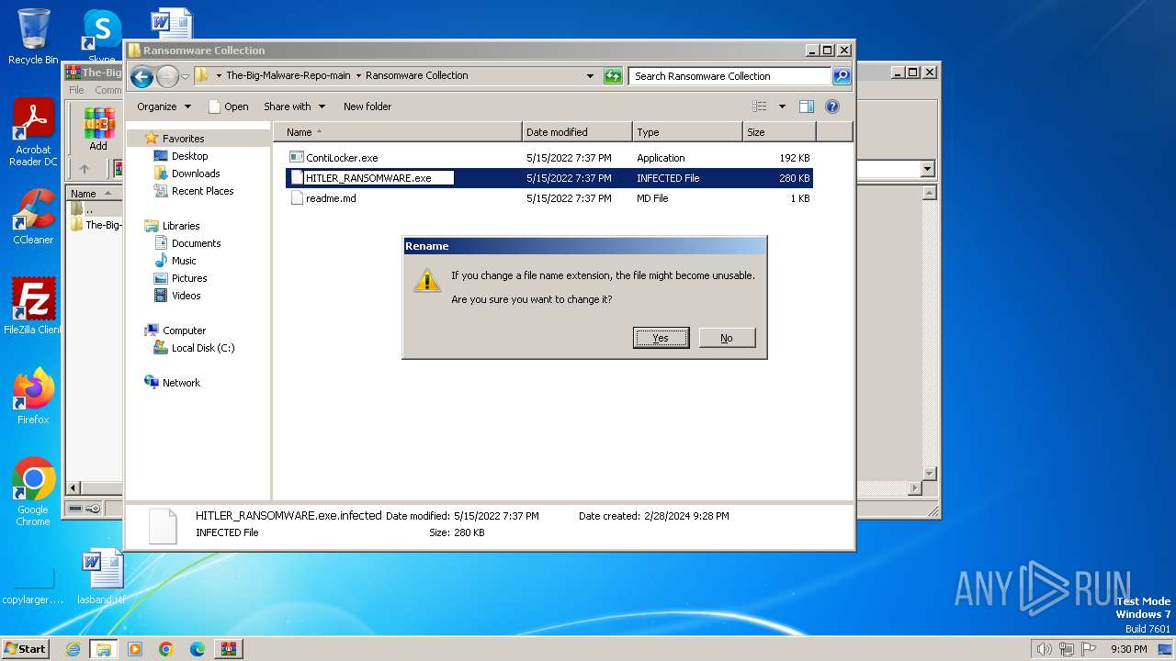This screenshot has width=1176, height=661.
Task: Change view using the views icon
Action: (760, 106)
